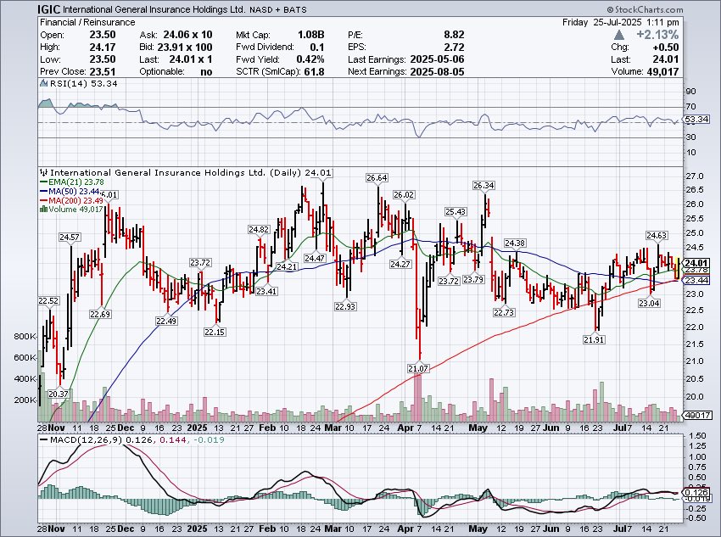Click the 26.64 price peak label
The height and width of the screenshot is (537, 721).
click(x=377, y=177)
